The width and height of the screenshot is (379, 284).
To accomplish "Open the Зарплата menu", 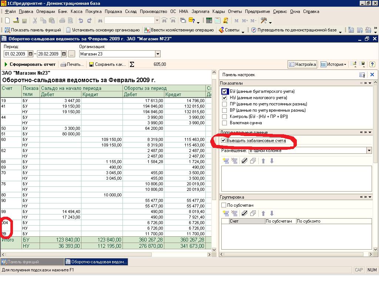I will tap(200, 11).
